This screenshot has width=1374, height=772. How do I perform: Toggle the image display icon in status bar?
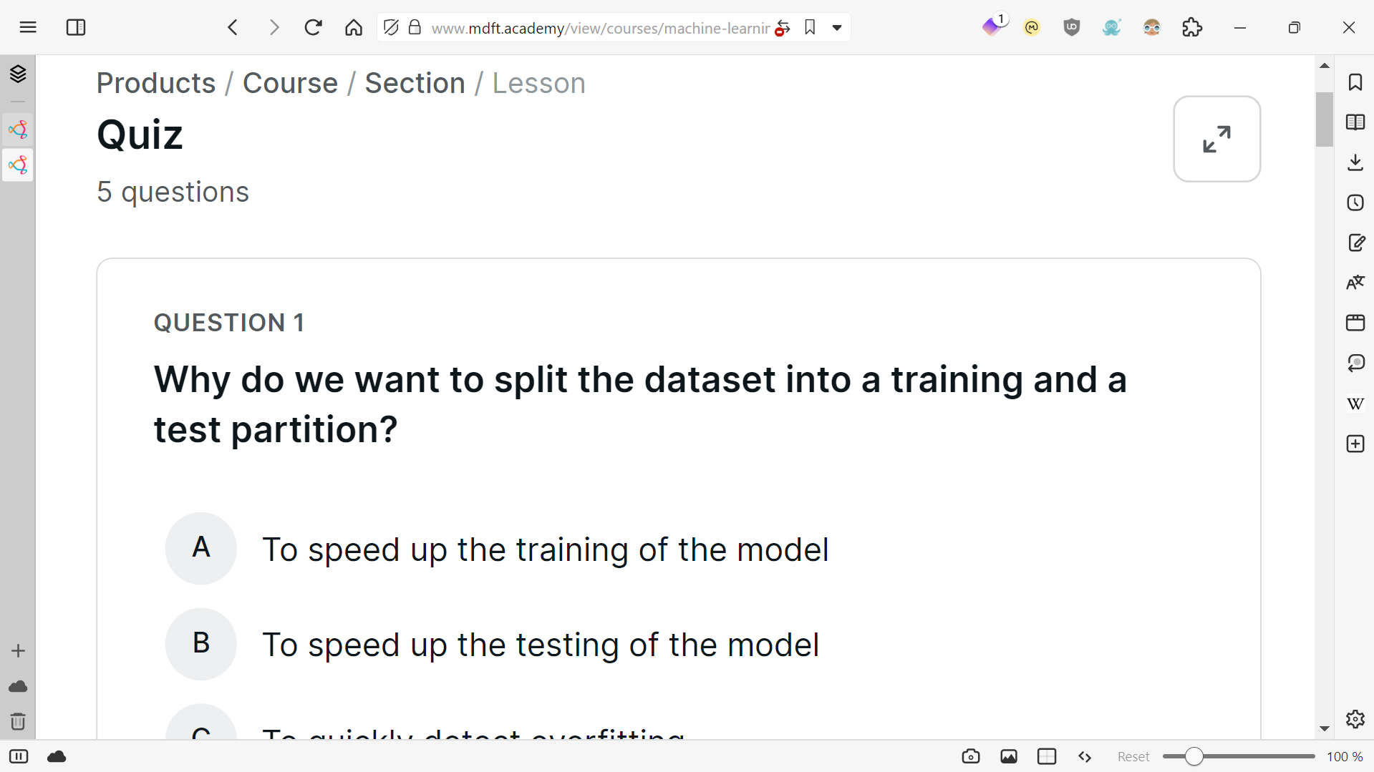[1008, 756]
